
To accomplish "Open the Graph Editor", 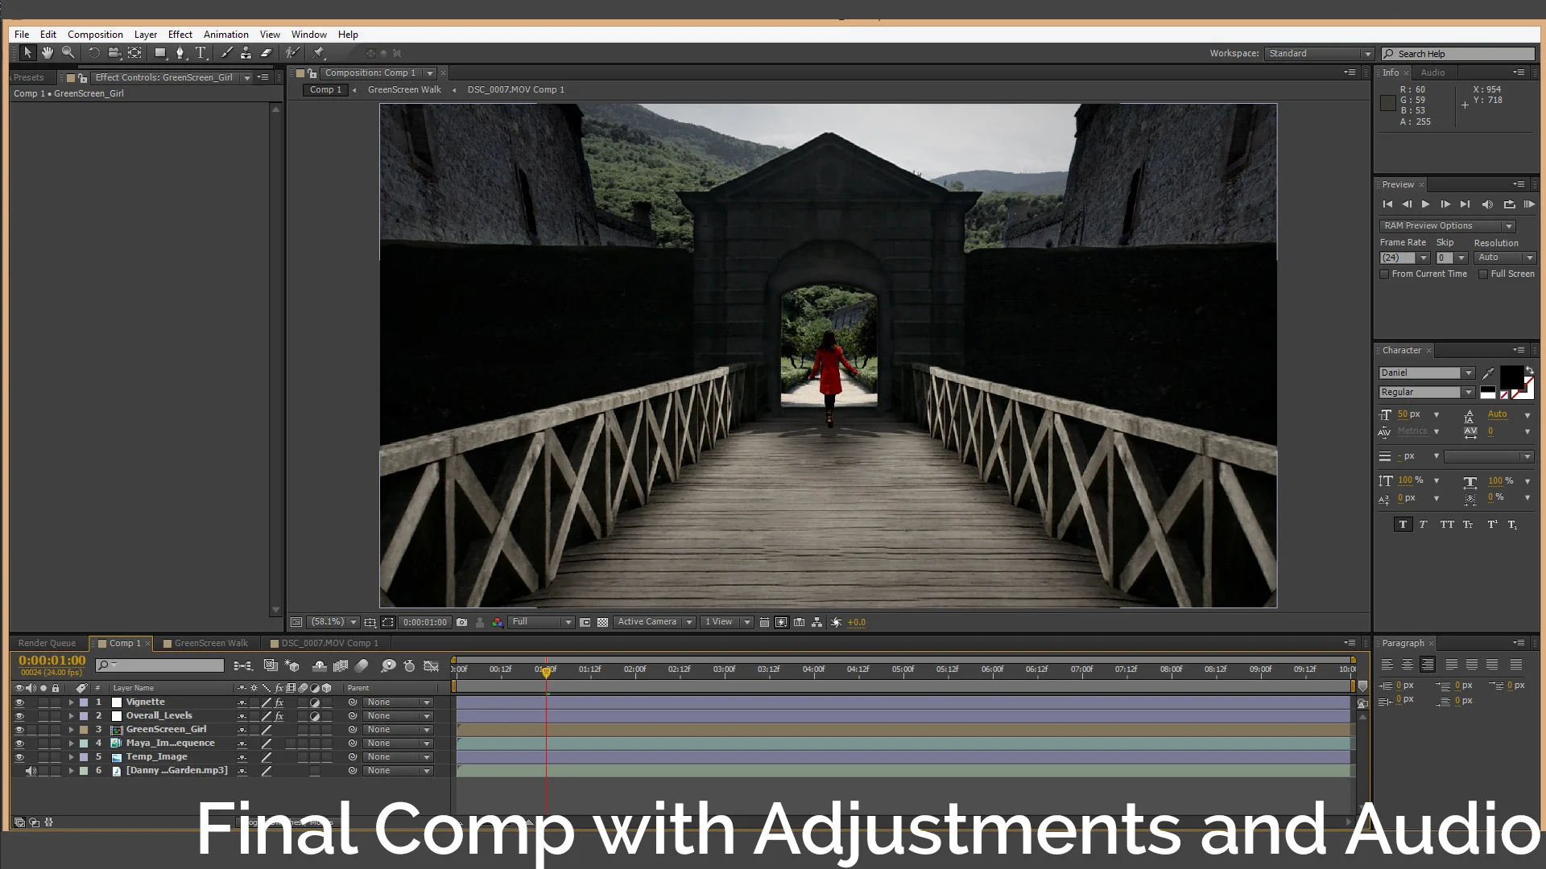I will (x=432, y=666).
